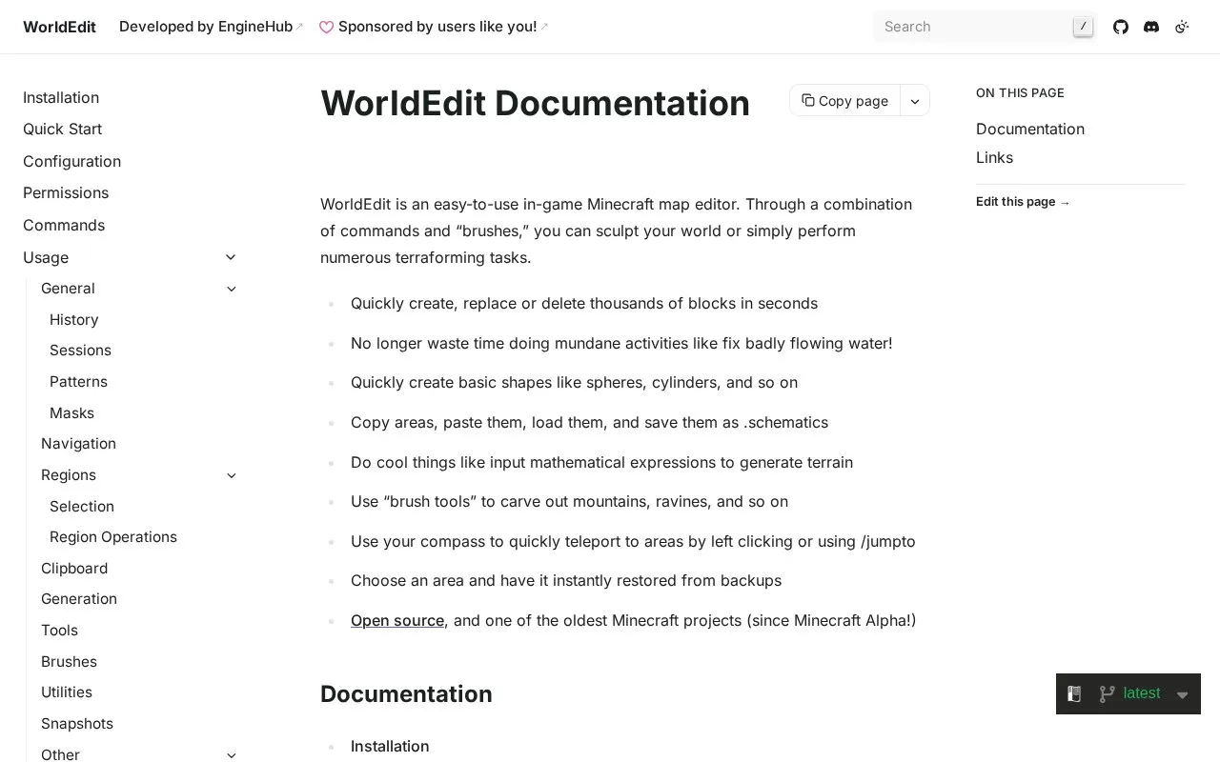Screen dimensions: 1220x762
Task: Open the Masks page in sidebar
Action: coord(71,412)
